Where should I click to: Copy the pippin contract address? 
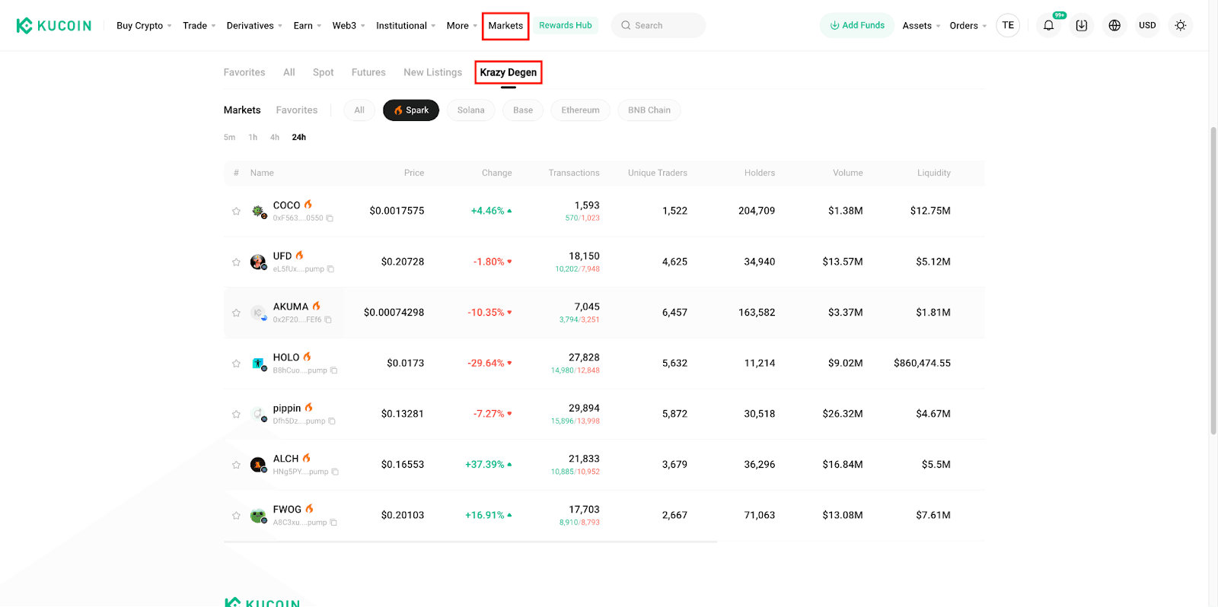pos(332,421)
